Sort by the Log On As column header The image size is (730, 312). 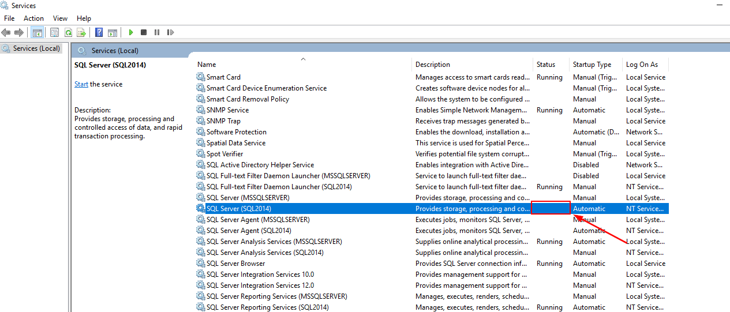pyautogui.click(x=642, y=65)
